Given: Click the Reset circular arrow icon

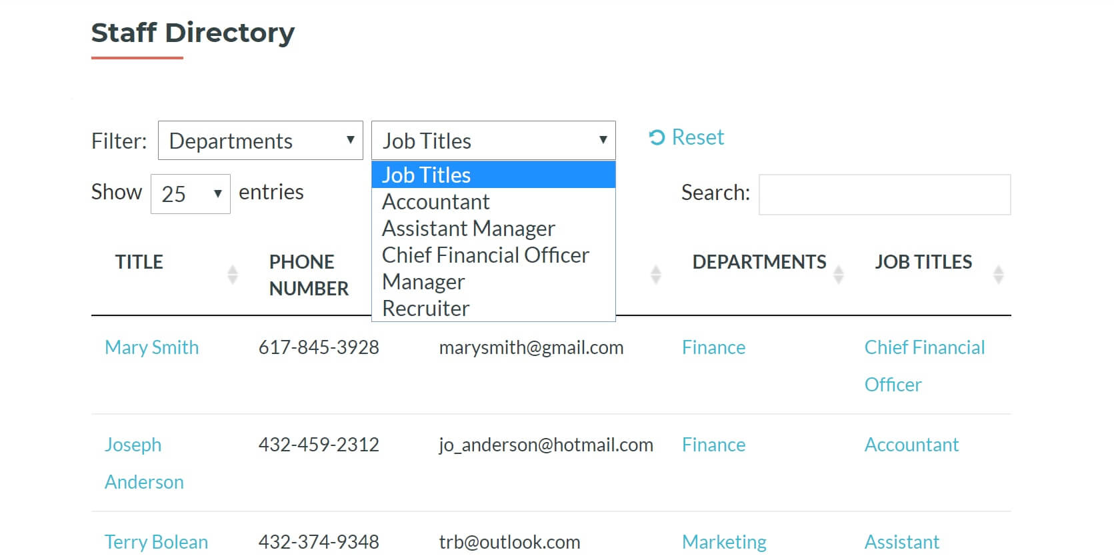Looking at the screenshot, I should coord(657,137).
